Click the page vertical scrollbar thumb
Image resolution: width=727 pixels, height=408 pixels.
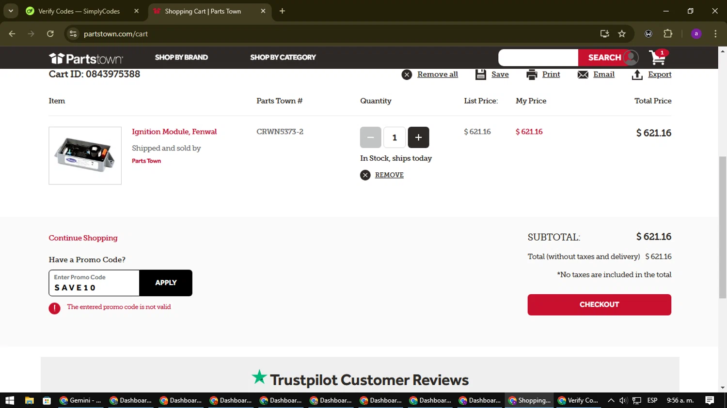click(723, 227)
